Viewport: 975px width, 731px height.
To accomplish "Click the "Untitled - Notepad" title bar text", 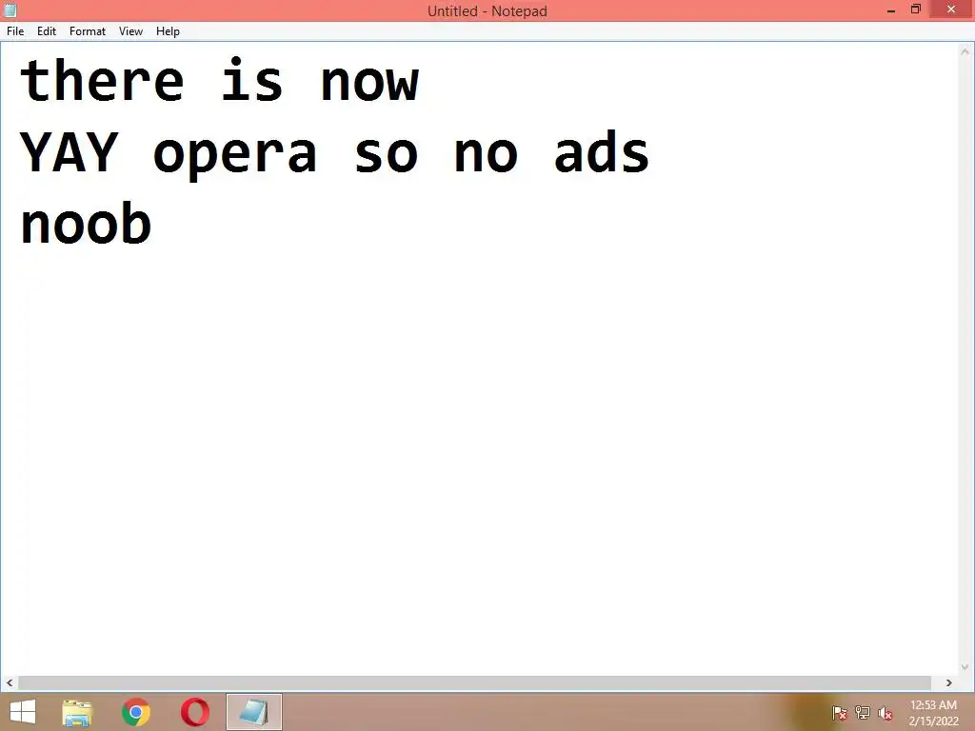I will coord(487,10).
